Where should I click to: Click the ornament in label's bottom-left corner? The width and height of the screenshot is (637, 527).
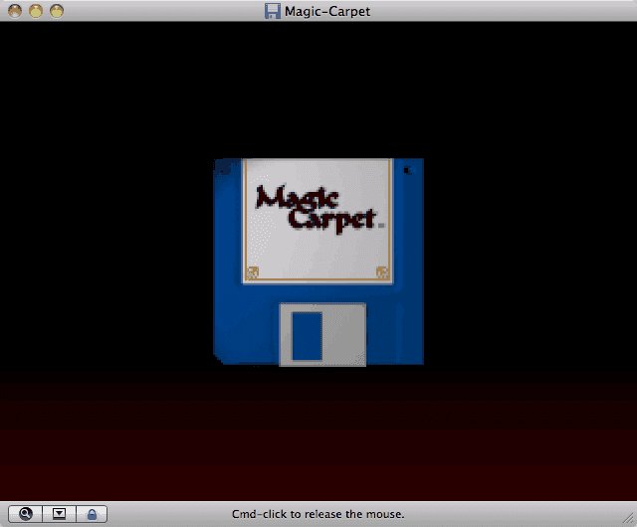coord(252,272)
